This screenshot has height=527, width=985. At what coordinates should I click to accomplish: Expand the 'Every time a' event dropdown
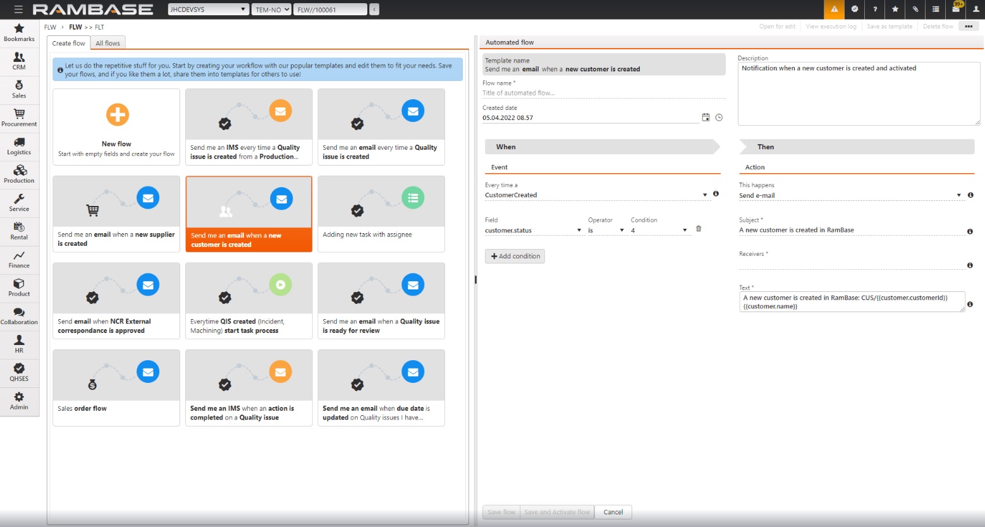click(x=705, y=195)
